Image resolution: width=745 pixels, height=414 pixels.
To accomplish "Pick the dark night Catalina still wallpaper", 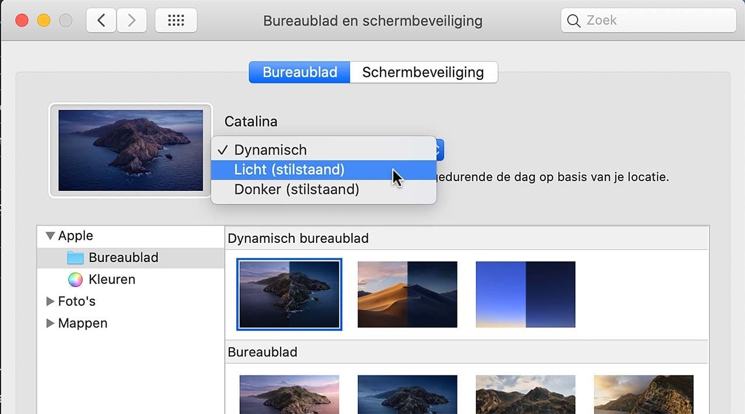I will 407,394.
